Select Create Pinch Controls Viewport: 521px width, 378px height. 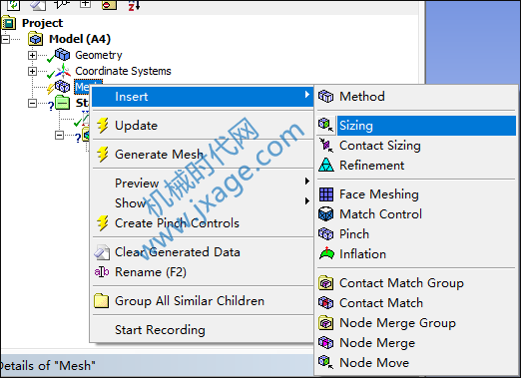coord(203,223)
